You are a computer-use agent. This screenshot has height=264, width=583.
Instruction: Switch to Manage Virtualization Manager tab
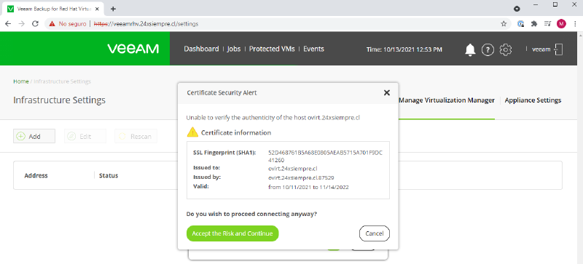pos(447,100)
